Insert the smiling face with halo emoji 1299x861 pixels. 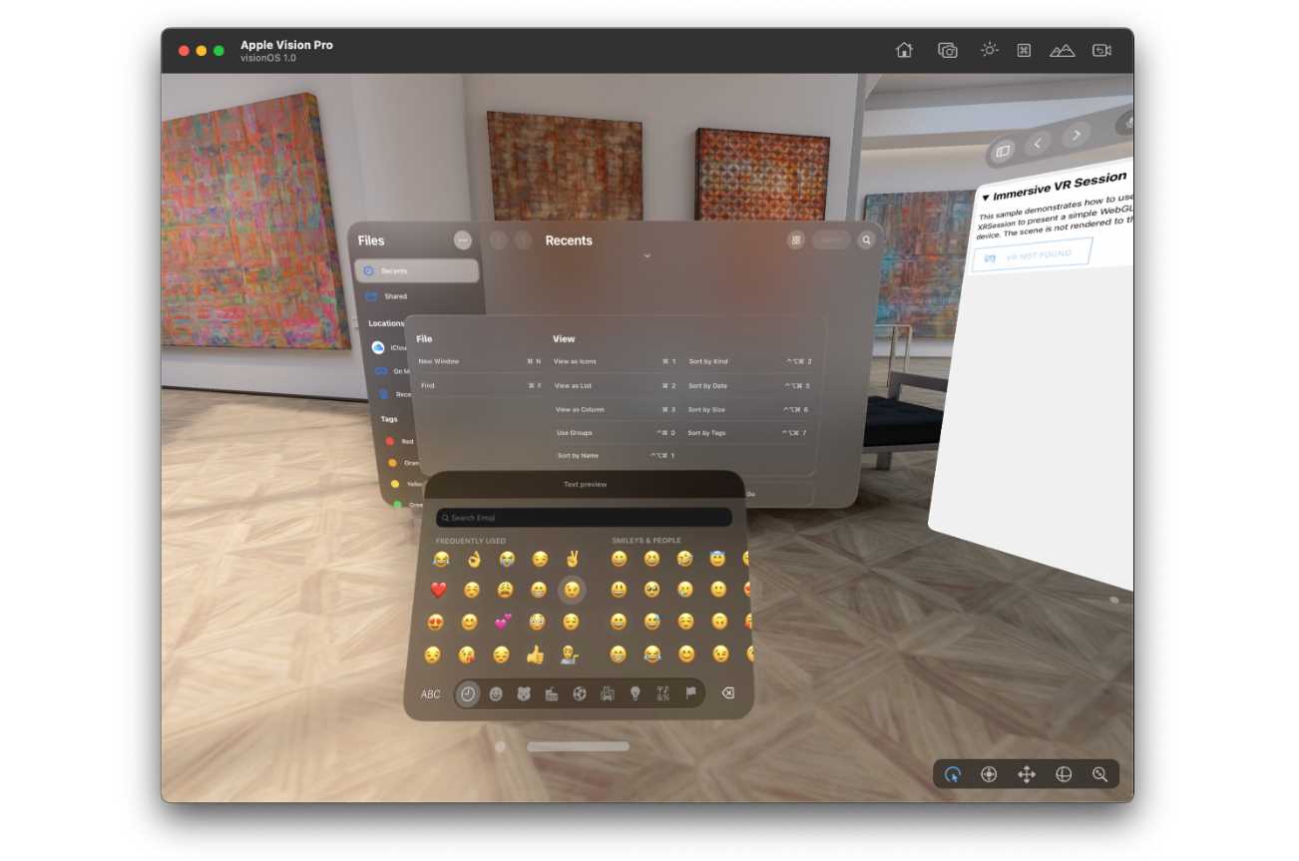click(717, 559)
